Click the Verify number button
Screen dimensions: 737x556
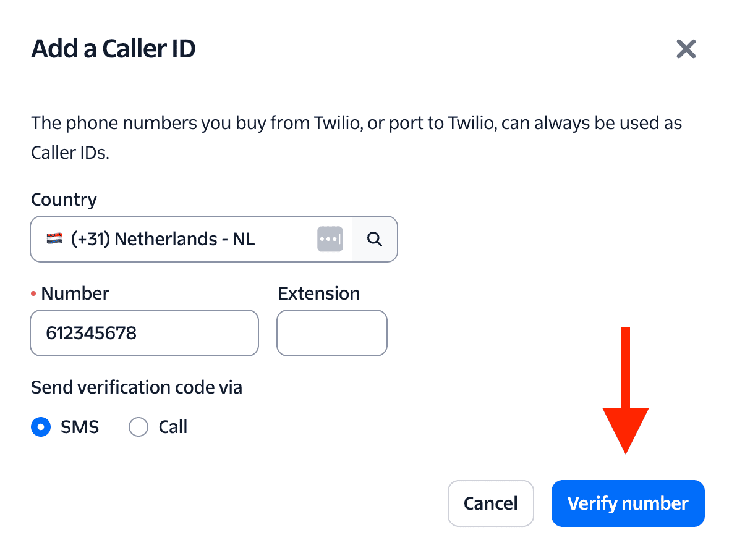tap(628, 503)
